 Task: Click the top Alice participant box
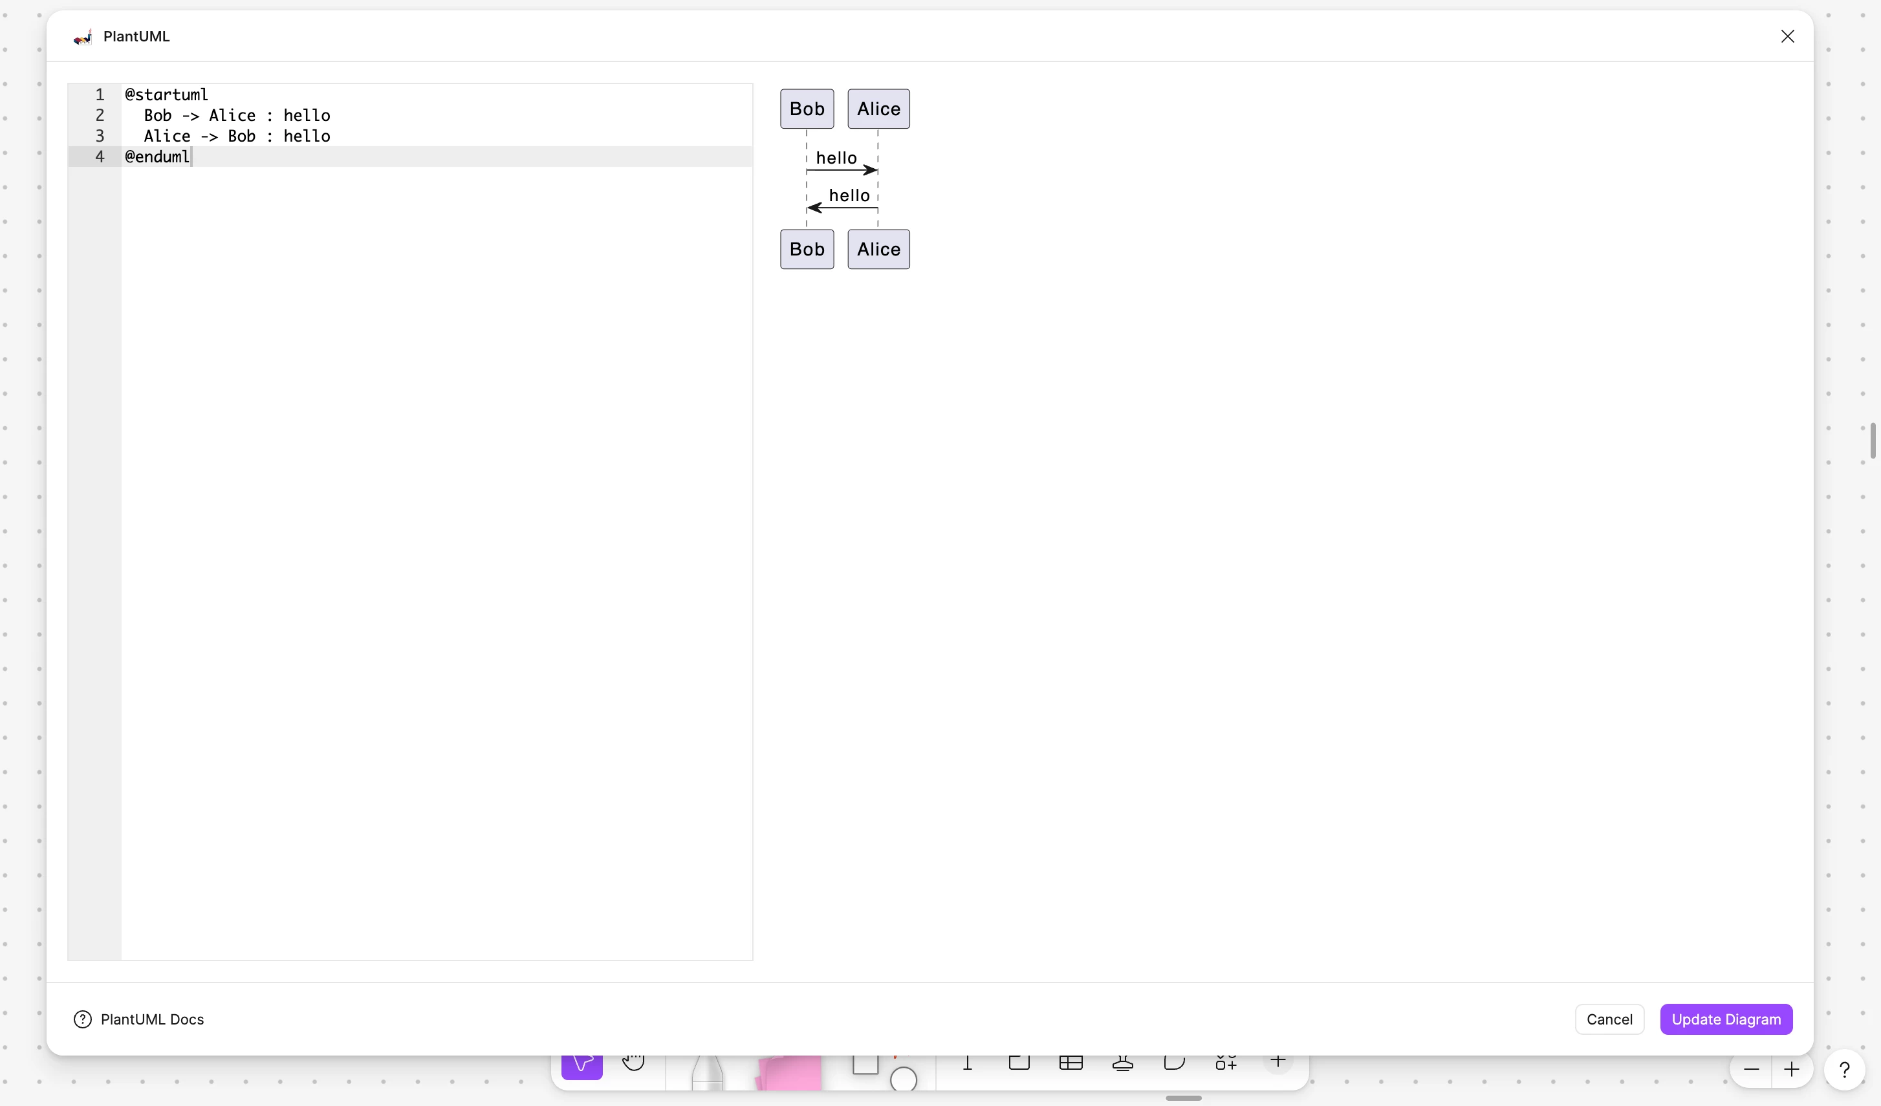(x=878, y=109)
